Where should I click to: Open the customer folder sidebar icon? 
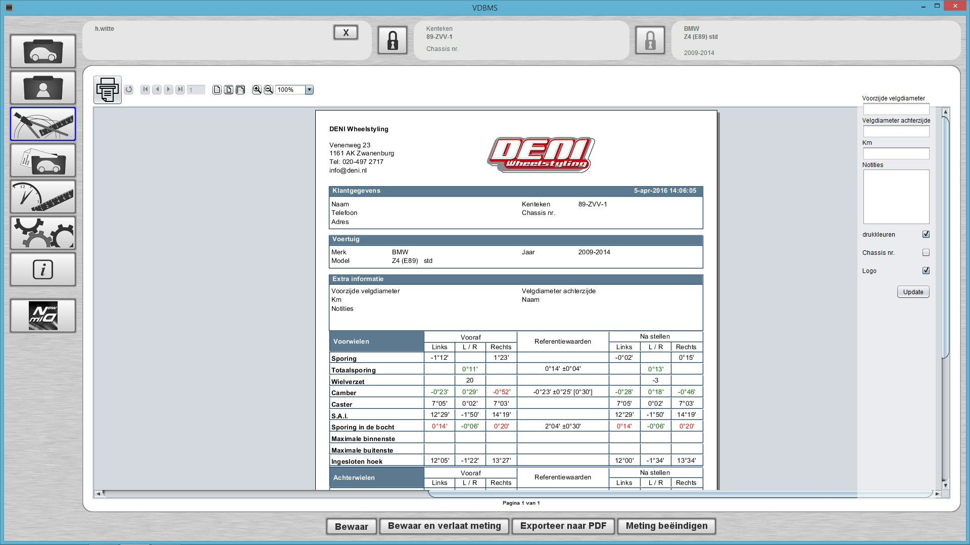(43, 88)
